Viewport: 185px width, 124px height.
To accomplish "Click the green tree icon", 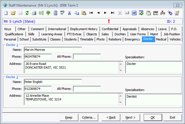I will click(48, 13).
